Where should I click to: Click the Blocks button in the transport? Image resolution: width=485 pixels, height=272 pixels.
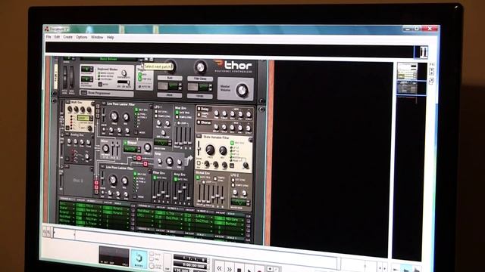click(139, 258)
